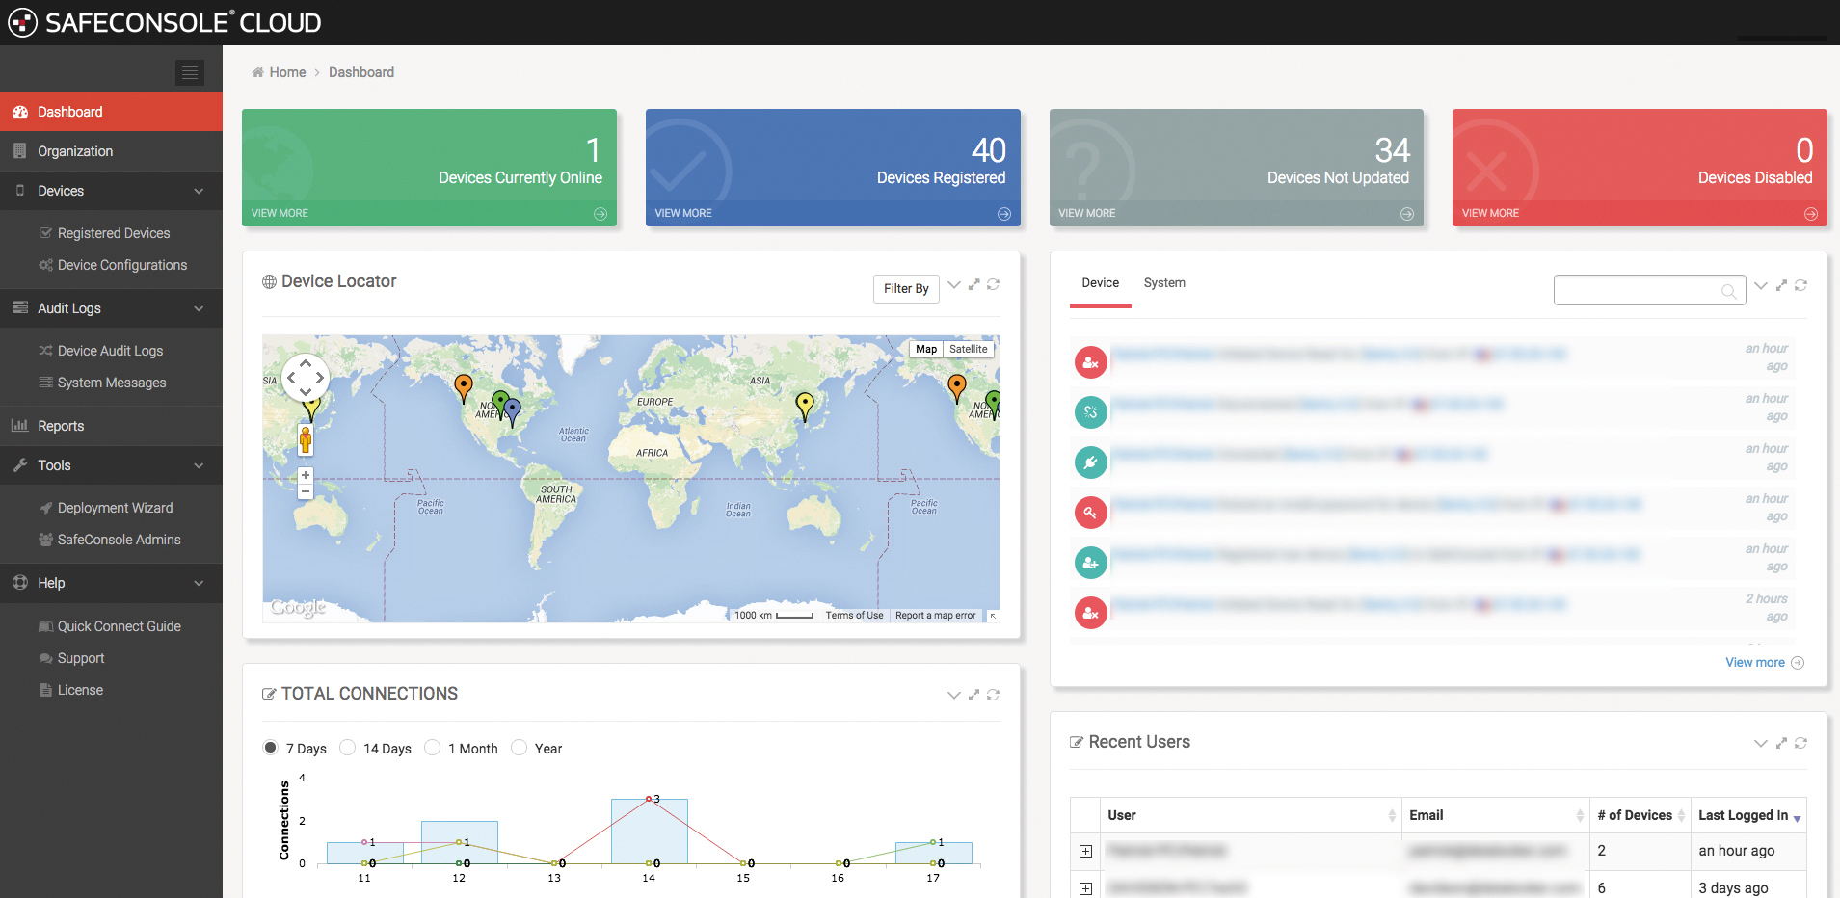Launch the Deployment Wizard
Screen dimensions: 1840x898
(x=115, y=508)
